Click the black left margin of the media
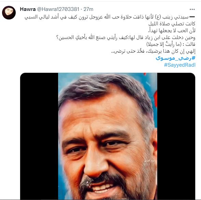 tap(39, 136)
